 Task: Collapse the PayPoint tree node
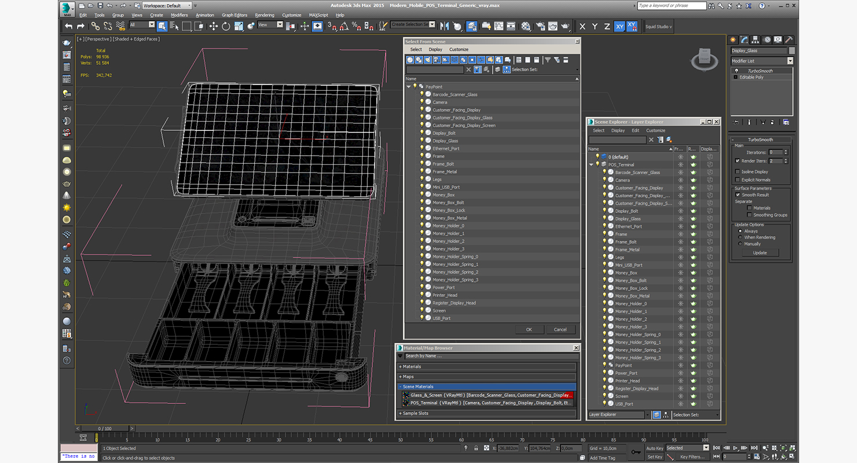[x=409, y=87]
